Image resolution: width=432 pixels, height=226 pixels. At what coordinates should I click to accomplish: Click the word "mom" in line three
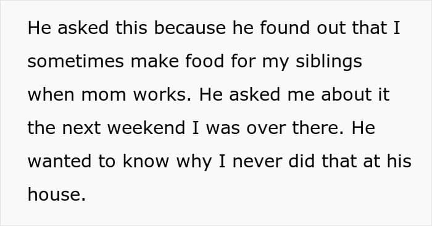point(104,96)
